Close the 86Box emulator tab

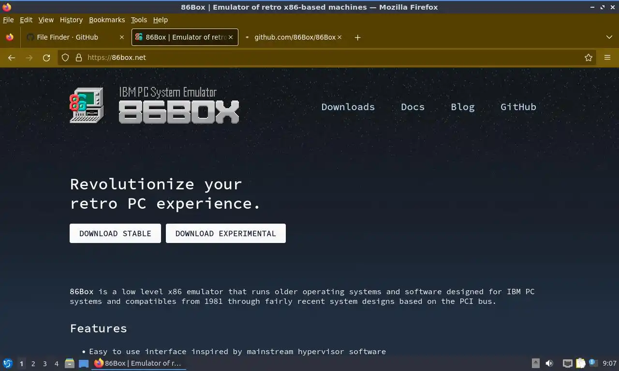(x=231, y=37)
